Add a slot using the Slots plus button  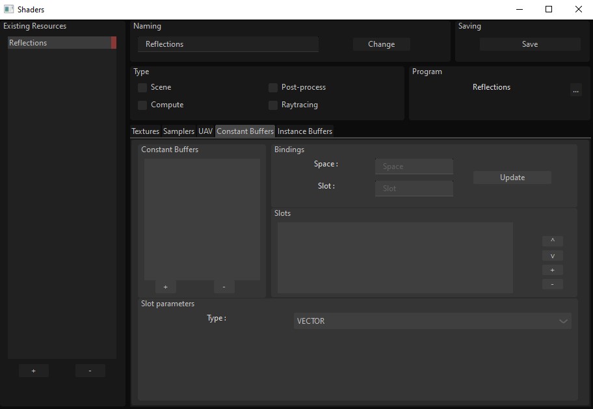pos(553,270)
